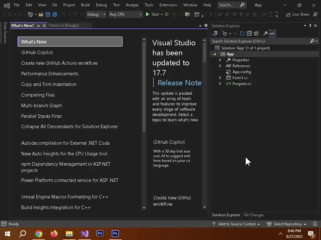The height and width of the screenshot is (240, 321).
Task: Click the Open File folder icon
Action: point(41,14)
